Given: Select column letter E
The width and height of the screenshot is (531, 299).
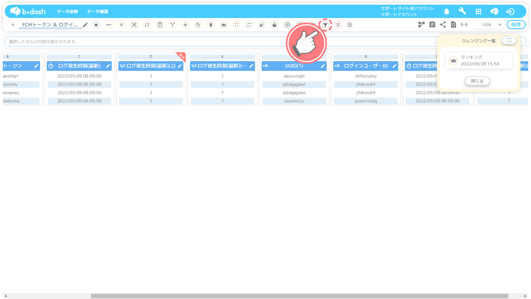Looking at the screenshot, I should click(x=223, y=57).
